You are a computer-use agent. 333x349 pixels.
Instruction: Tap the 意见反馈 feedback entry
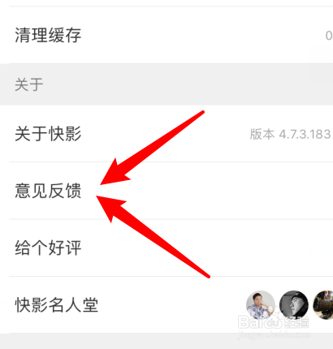point(166,191)
